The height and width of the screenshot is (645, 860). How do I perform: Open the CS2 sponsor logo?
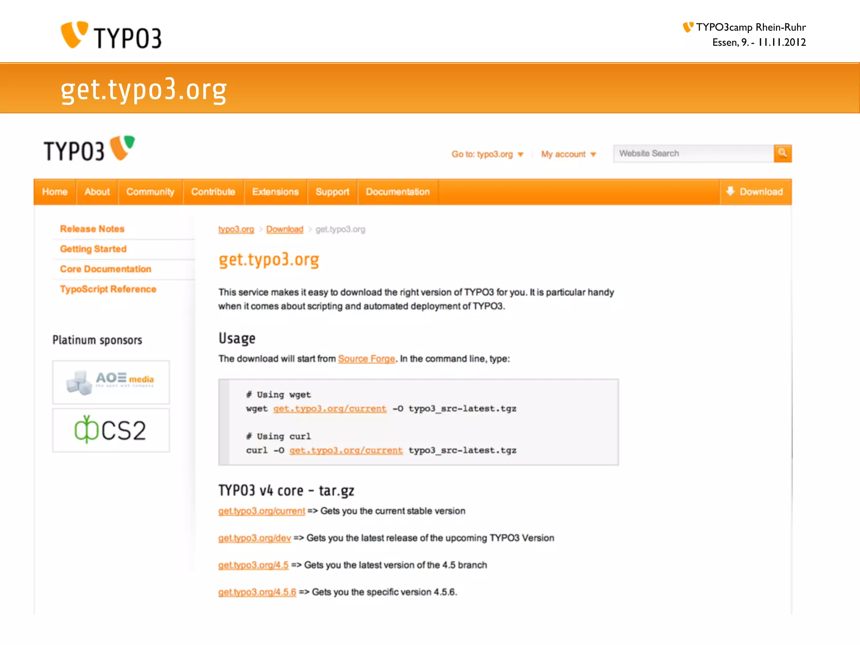pyautogui.click(x=111, y=430)
